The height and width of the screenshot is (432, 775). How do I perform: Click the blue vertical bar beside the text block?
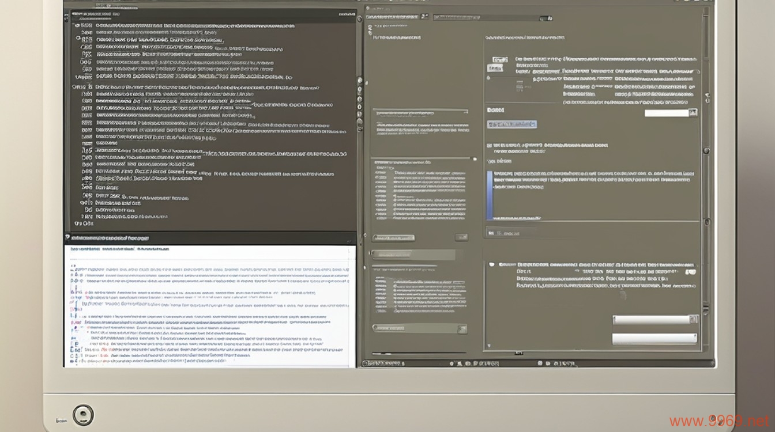(490, 195)
